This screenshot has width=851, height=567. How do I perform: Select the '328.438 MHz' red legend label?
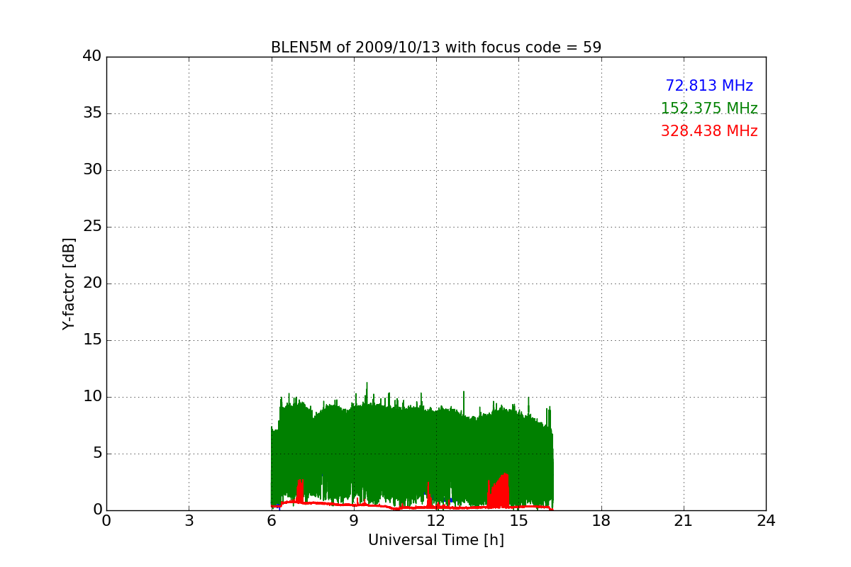[709, 131]
